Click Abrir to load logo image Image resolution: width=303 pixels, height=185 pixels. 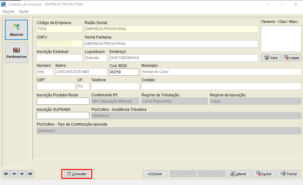[x=271, y=58]
